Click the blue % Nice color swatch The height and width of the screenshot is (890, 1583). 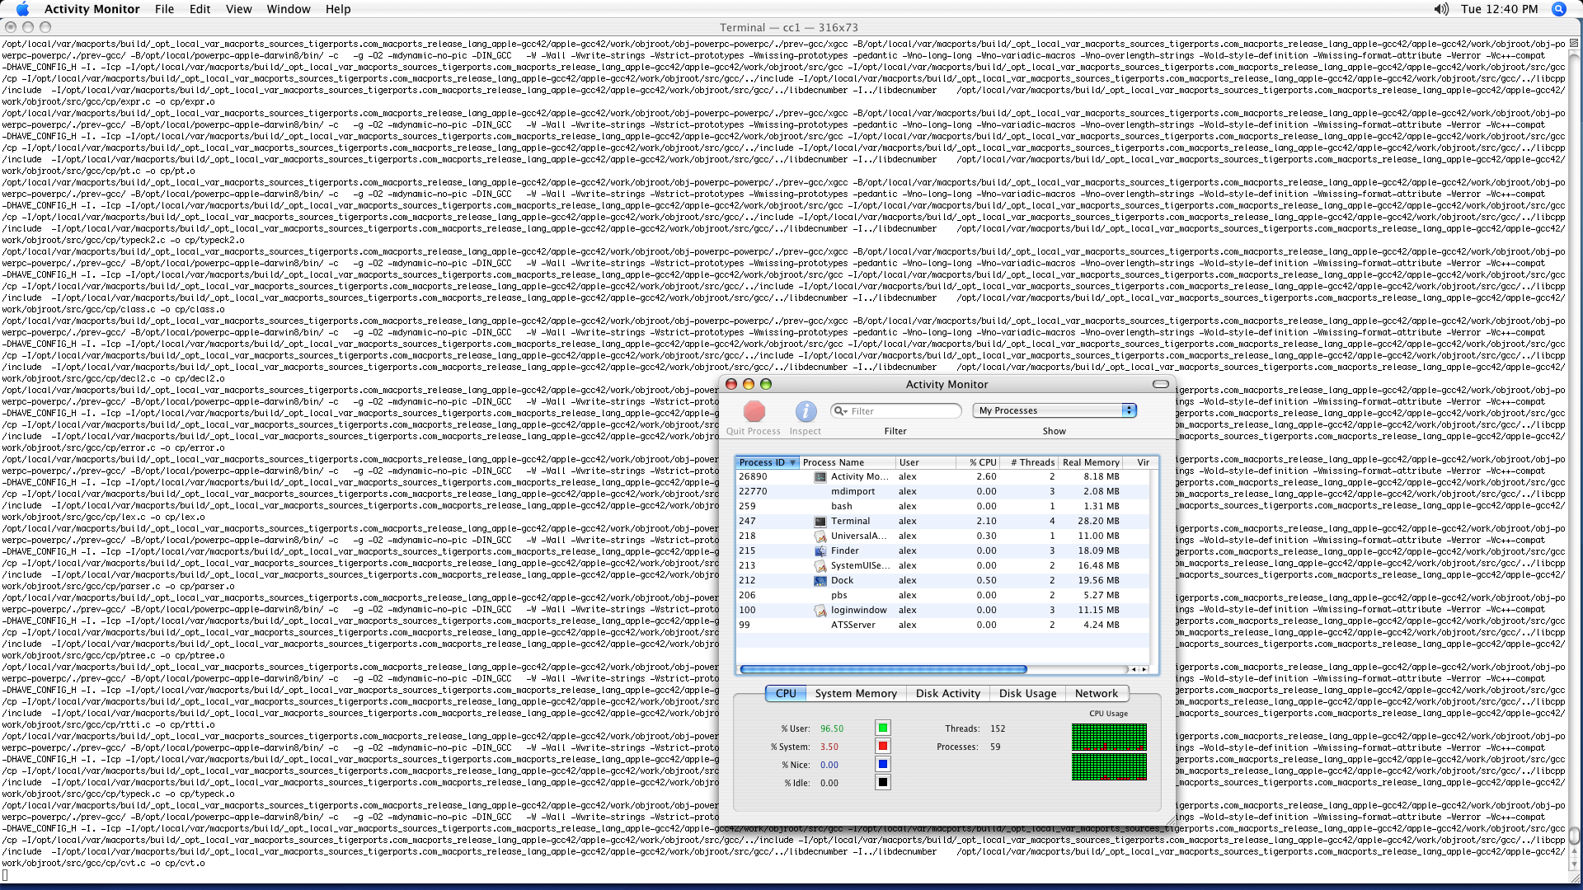pos(883,764)
